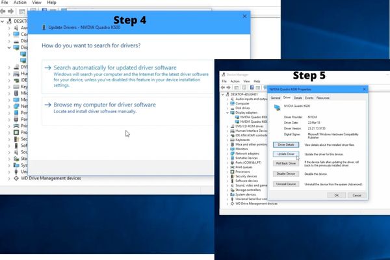The height and width of the screenshot is (260, 390).
Task: Open File menu in large left Device Manager
Action: tap(5, 3)
